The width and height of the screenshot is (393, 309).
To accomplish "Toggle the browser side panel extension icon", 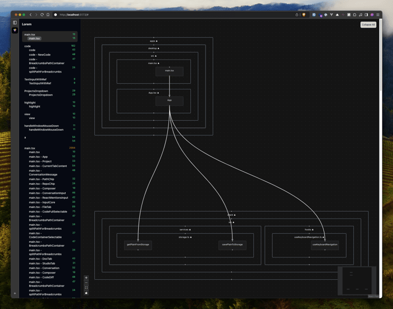I will click(x=366, y=15).
